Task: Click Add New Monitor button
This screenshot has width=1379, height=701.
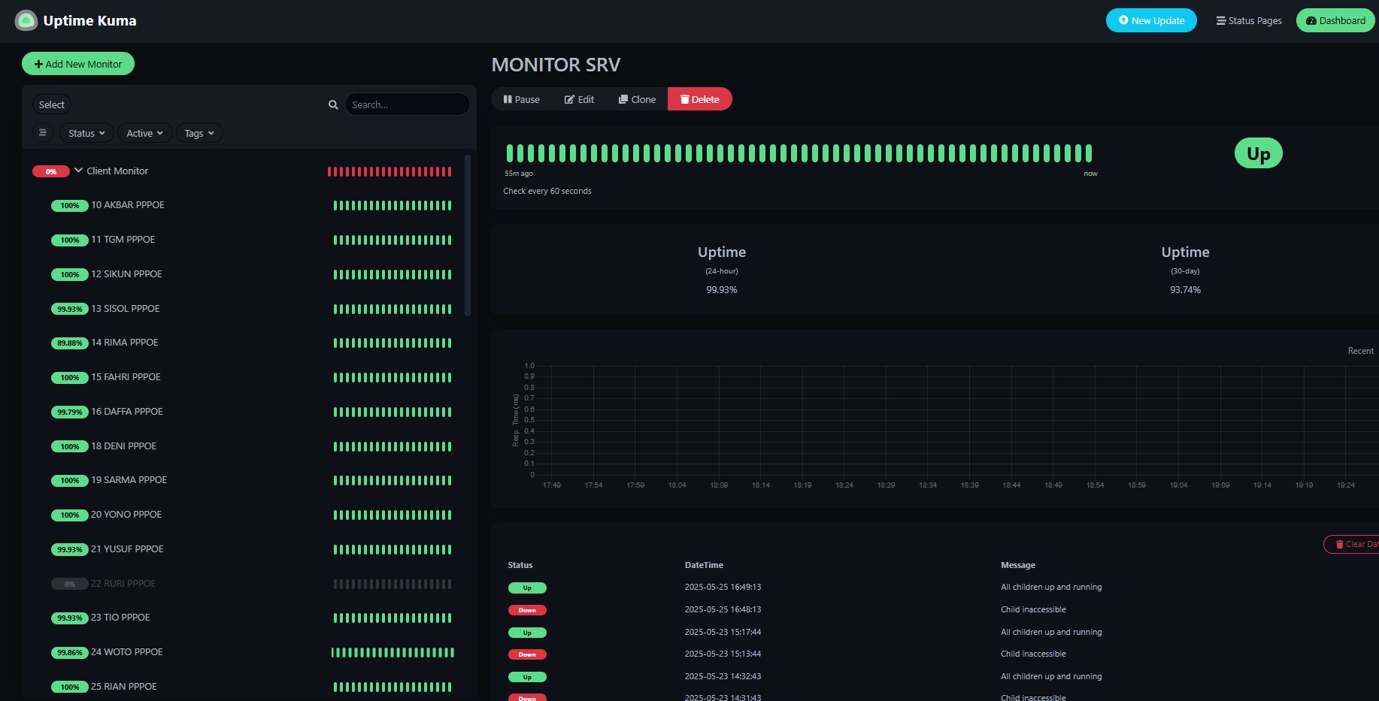Action: click(78, 64)
